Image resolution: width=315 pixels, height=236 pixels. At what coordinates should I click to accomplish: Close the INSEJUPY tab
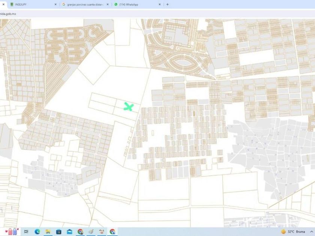(55, 4)
